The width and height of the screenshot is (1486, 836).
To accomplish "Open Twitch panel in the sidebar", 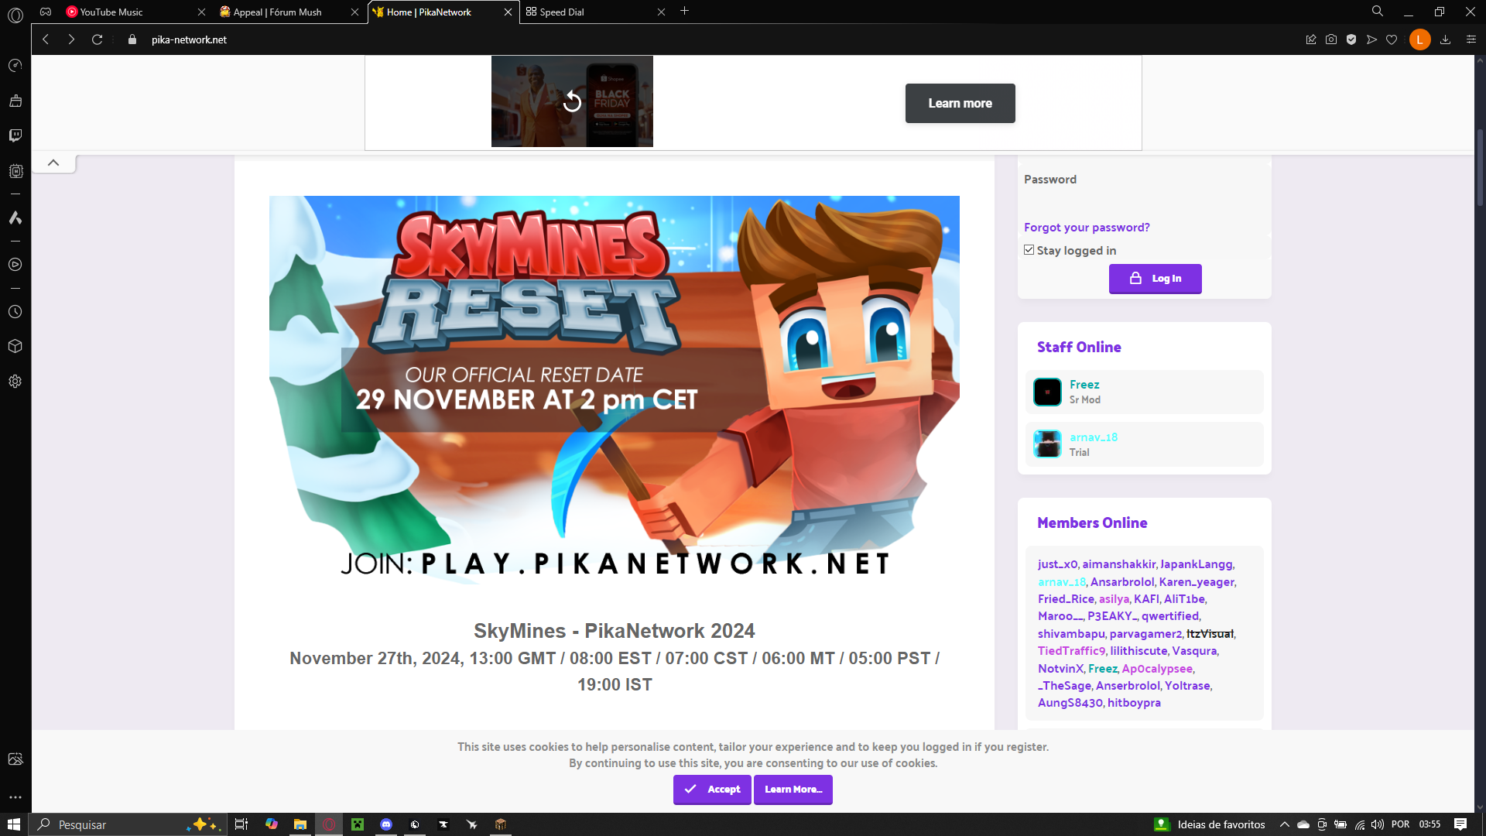I will tap(15, 135).
